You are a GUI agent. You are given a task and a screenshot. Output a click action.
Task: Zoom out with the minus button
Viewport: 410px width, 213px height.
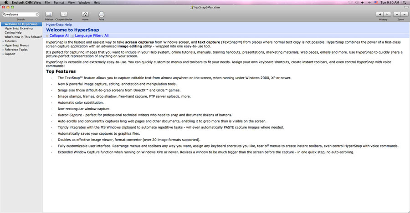coord(405,15)
